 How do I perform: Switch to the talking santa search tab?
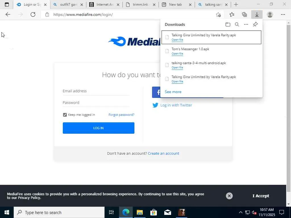click(x=213, y=5)
